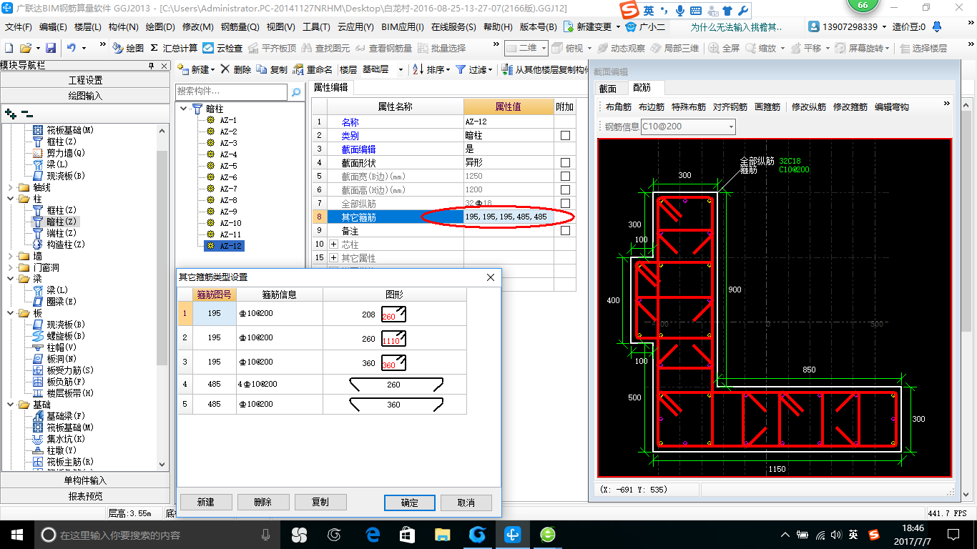Viewport: 977px width, 549px height.
Task: Toggle the 附加 checkbox for 截面高(H边) row
Action: [x=565, y=190]
